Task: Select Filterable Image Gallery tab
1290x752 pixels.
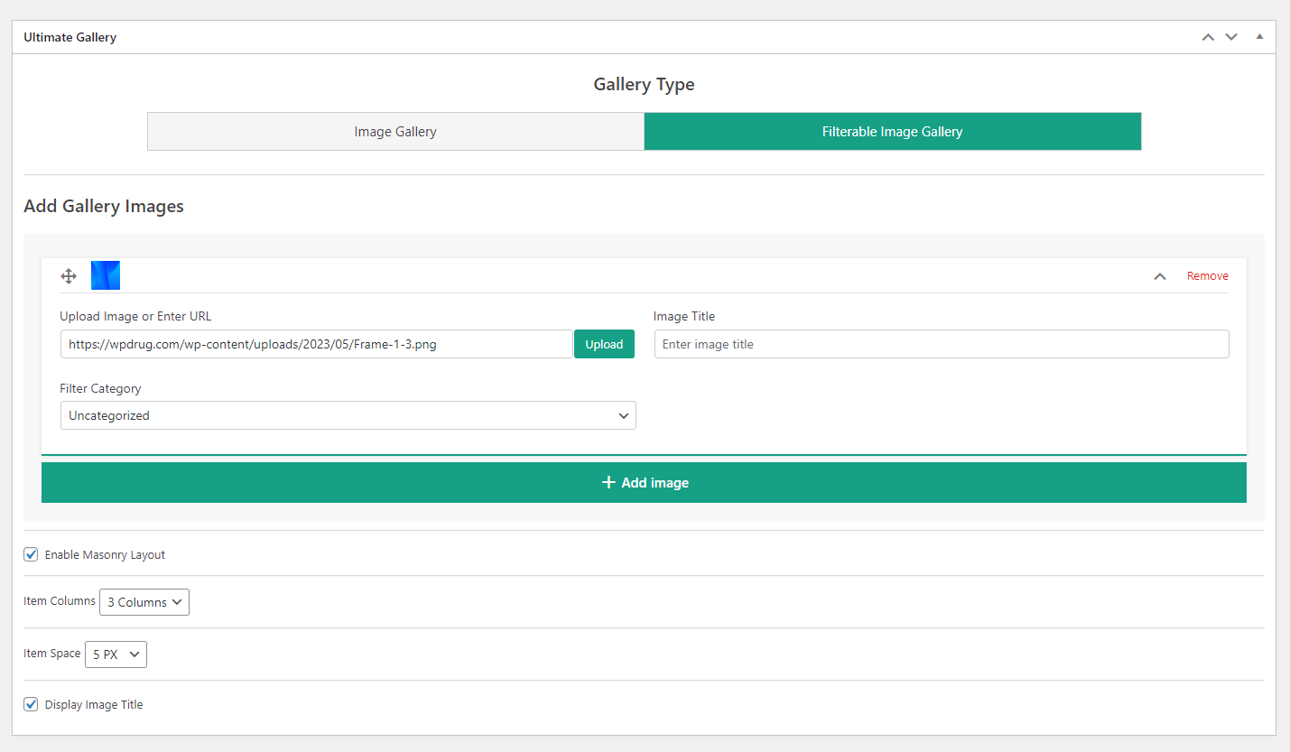Action: pyautogui.click(x=893, y=132)
